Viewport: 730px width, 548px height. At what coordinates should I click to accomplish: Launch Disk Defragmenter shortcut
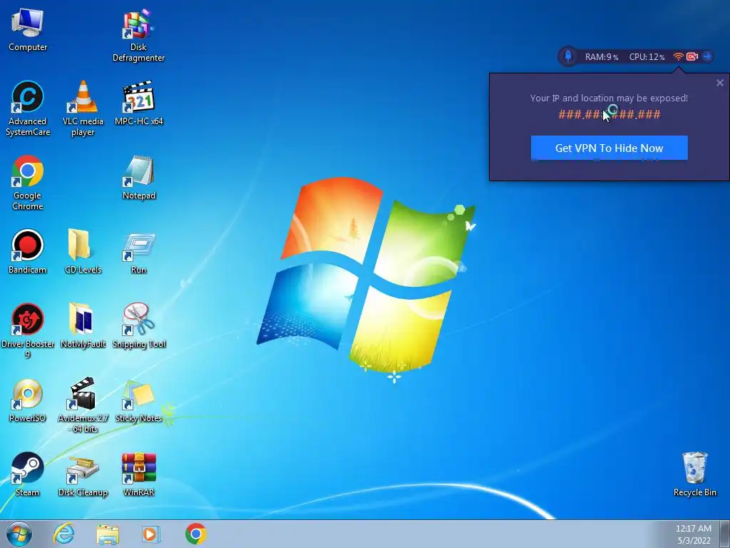tap(139, 36)
